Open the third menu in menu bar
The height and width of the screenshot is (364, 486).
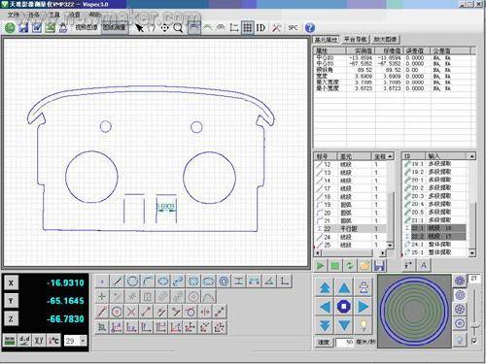click(x=54, y=15)
